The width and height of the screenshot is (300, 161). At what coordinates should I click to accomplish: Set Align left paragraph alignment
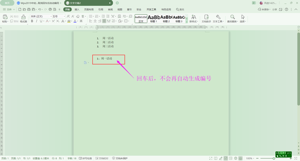90,21
